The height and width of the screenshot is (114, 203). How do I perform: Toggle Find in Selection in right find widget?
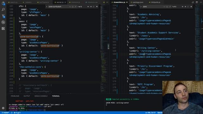click(188, 7)
